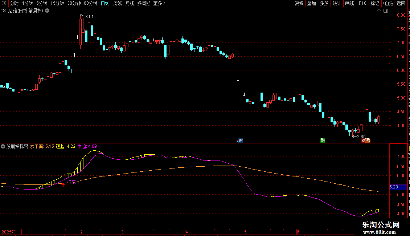Image resolution: width=410 pixels, height=236 pixels.
Task: Toggle the left sidebar panel icon
Action: pos(4,3)
